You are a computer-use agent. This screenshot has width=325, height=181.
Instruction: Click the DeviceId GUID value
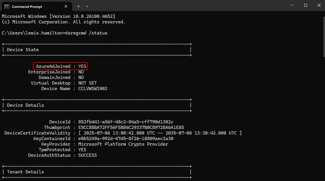pyautogui.click(x=126, y=122)
